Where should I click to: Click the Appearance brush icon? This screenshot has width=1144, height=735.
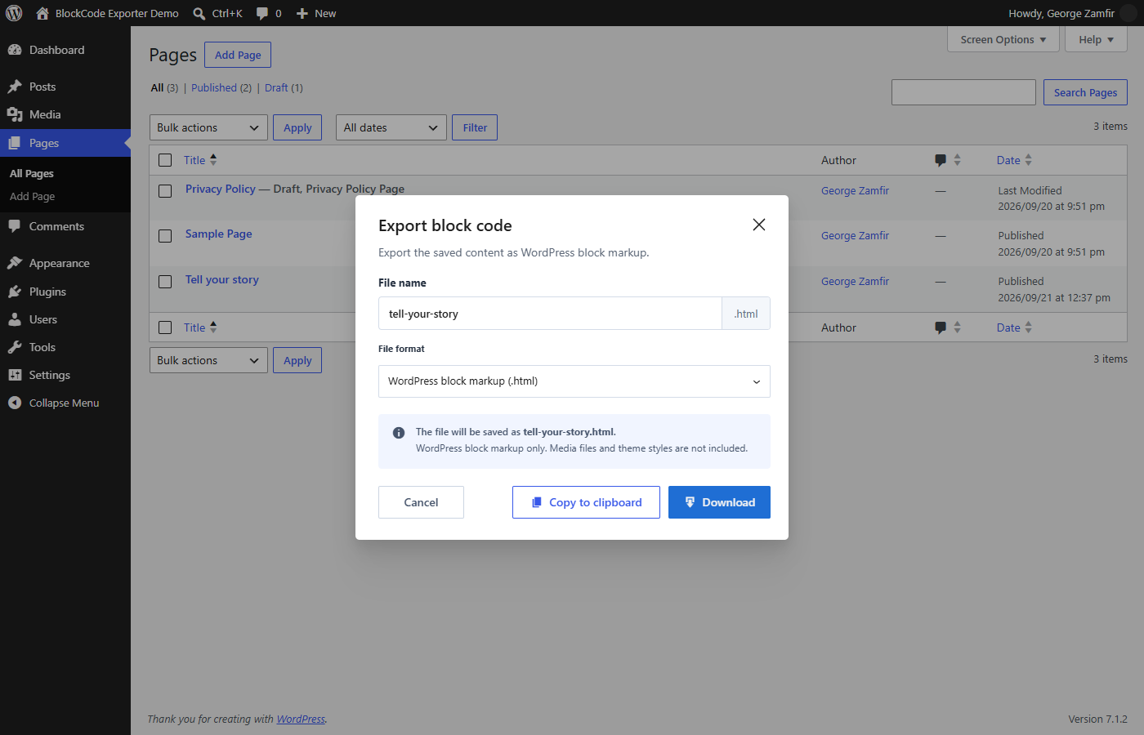15,263
